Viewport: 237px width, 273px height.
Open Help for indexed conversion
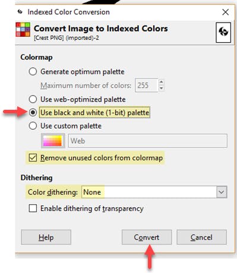(46, 237)
